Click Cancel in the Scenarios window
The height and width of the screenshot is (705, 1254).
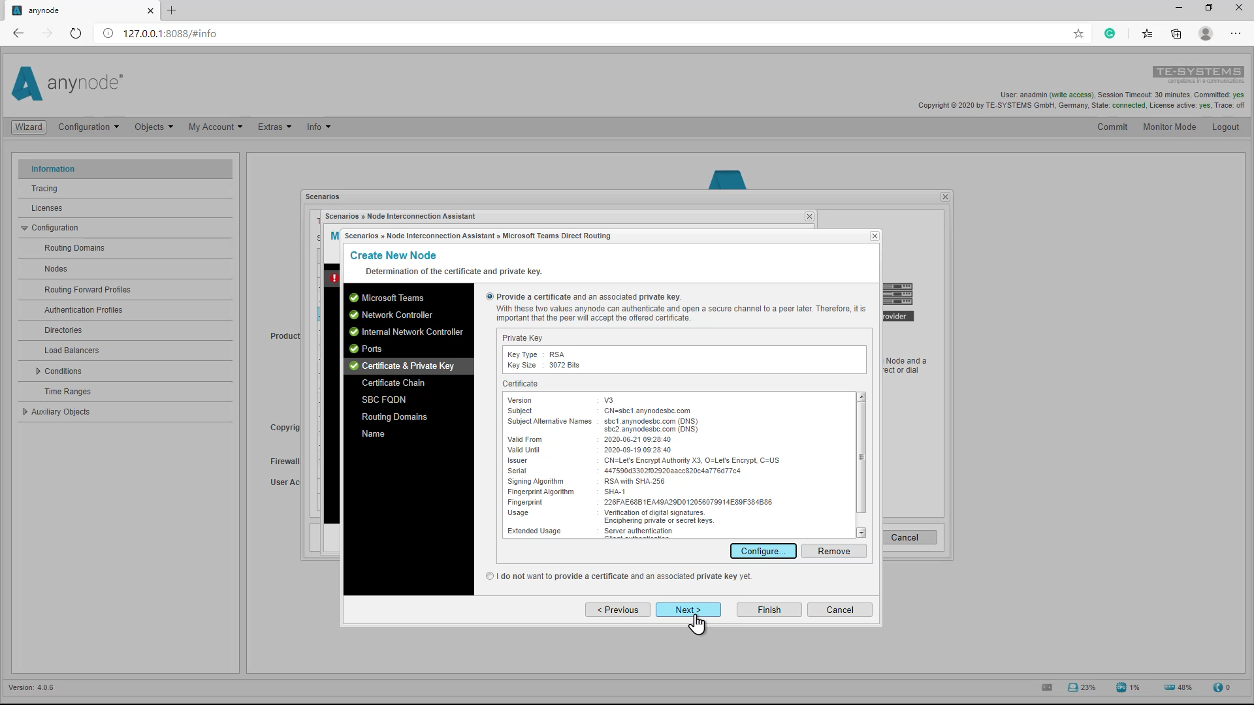pyautogui.click(x=905, y=537)
